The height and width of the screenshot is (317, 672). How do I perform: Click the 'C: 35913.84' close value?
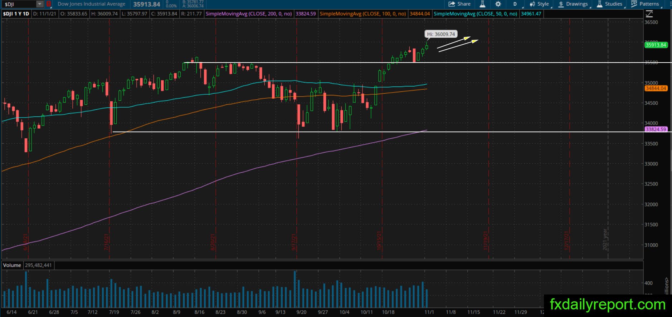pos(164,14)
